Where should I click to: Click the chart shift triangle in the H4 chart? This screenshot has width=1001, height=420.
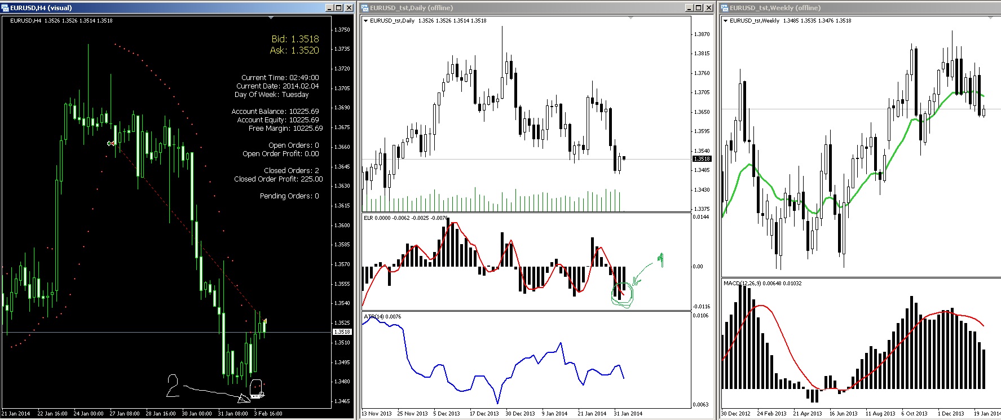(x=272, y=18)
